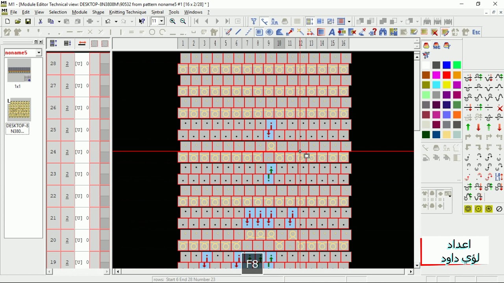Pick the bright green color swatch
This screenshot has width=504, height=283.
(x=457, y=65)
